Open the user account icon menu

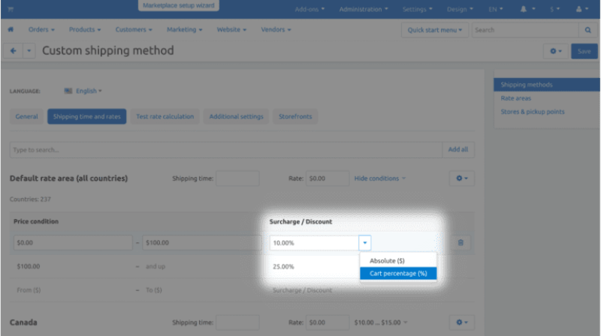pos(580,10)
